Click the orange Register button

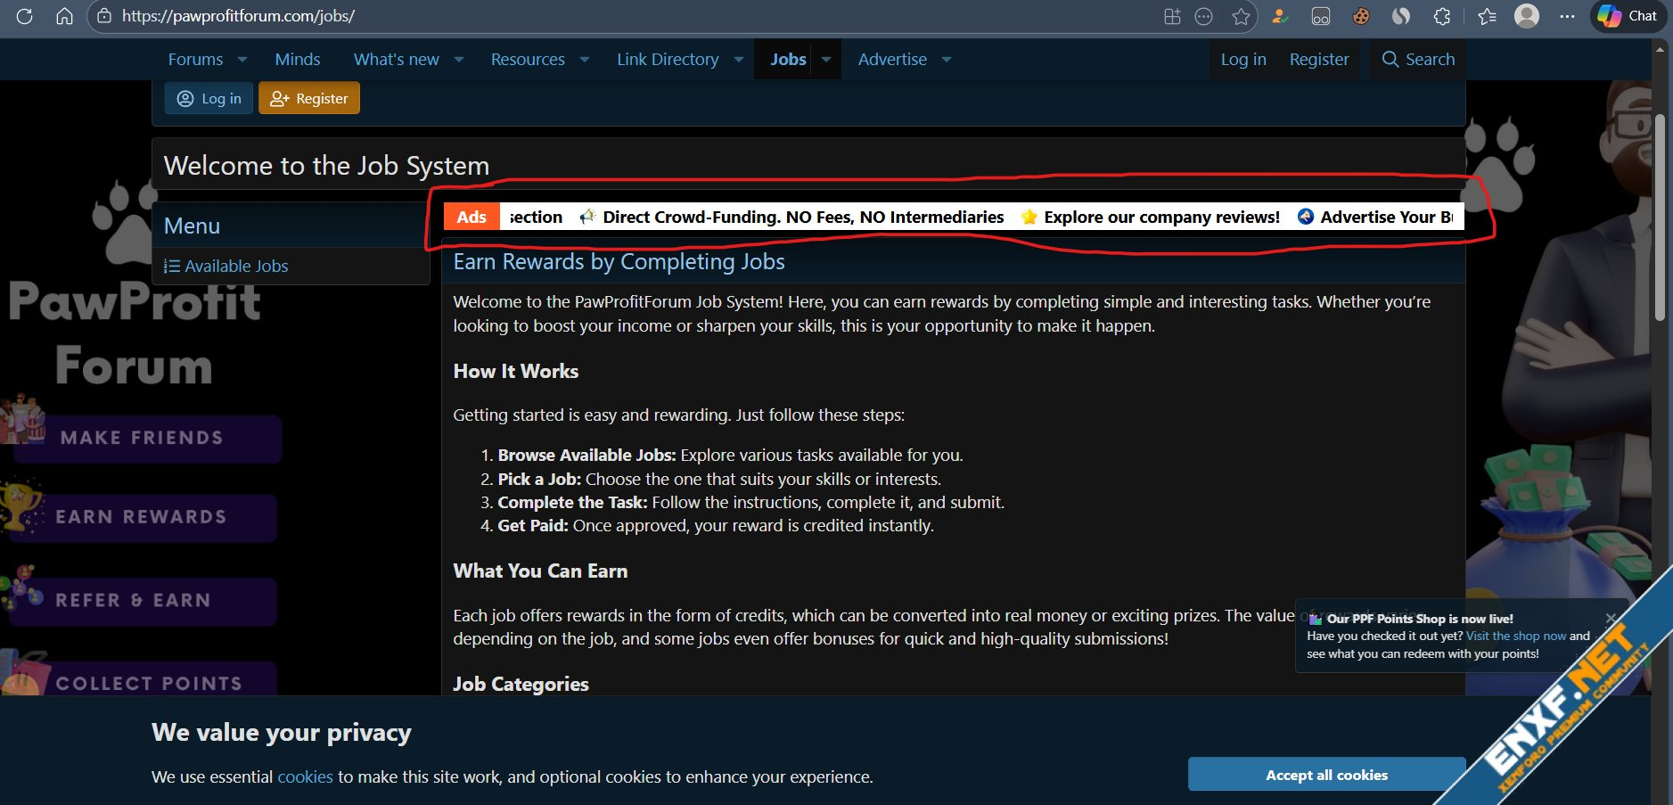click(309, 99)
